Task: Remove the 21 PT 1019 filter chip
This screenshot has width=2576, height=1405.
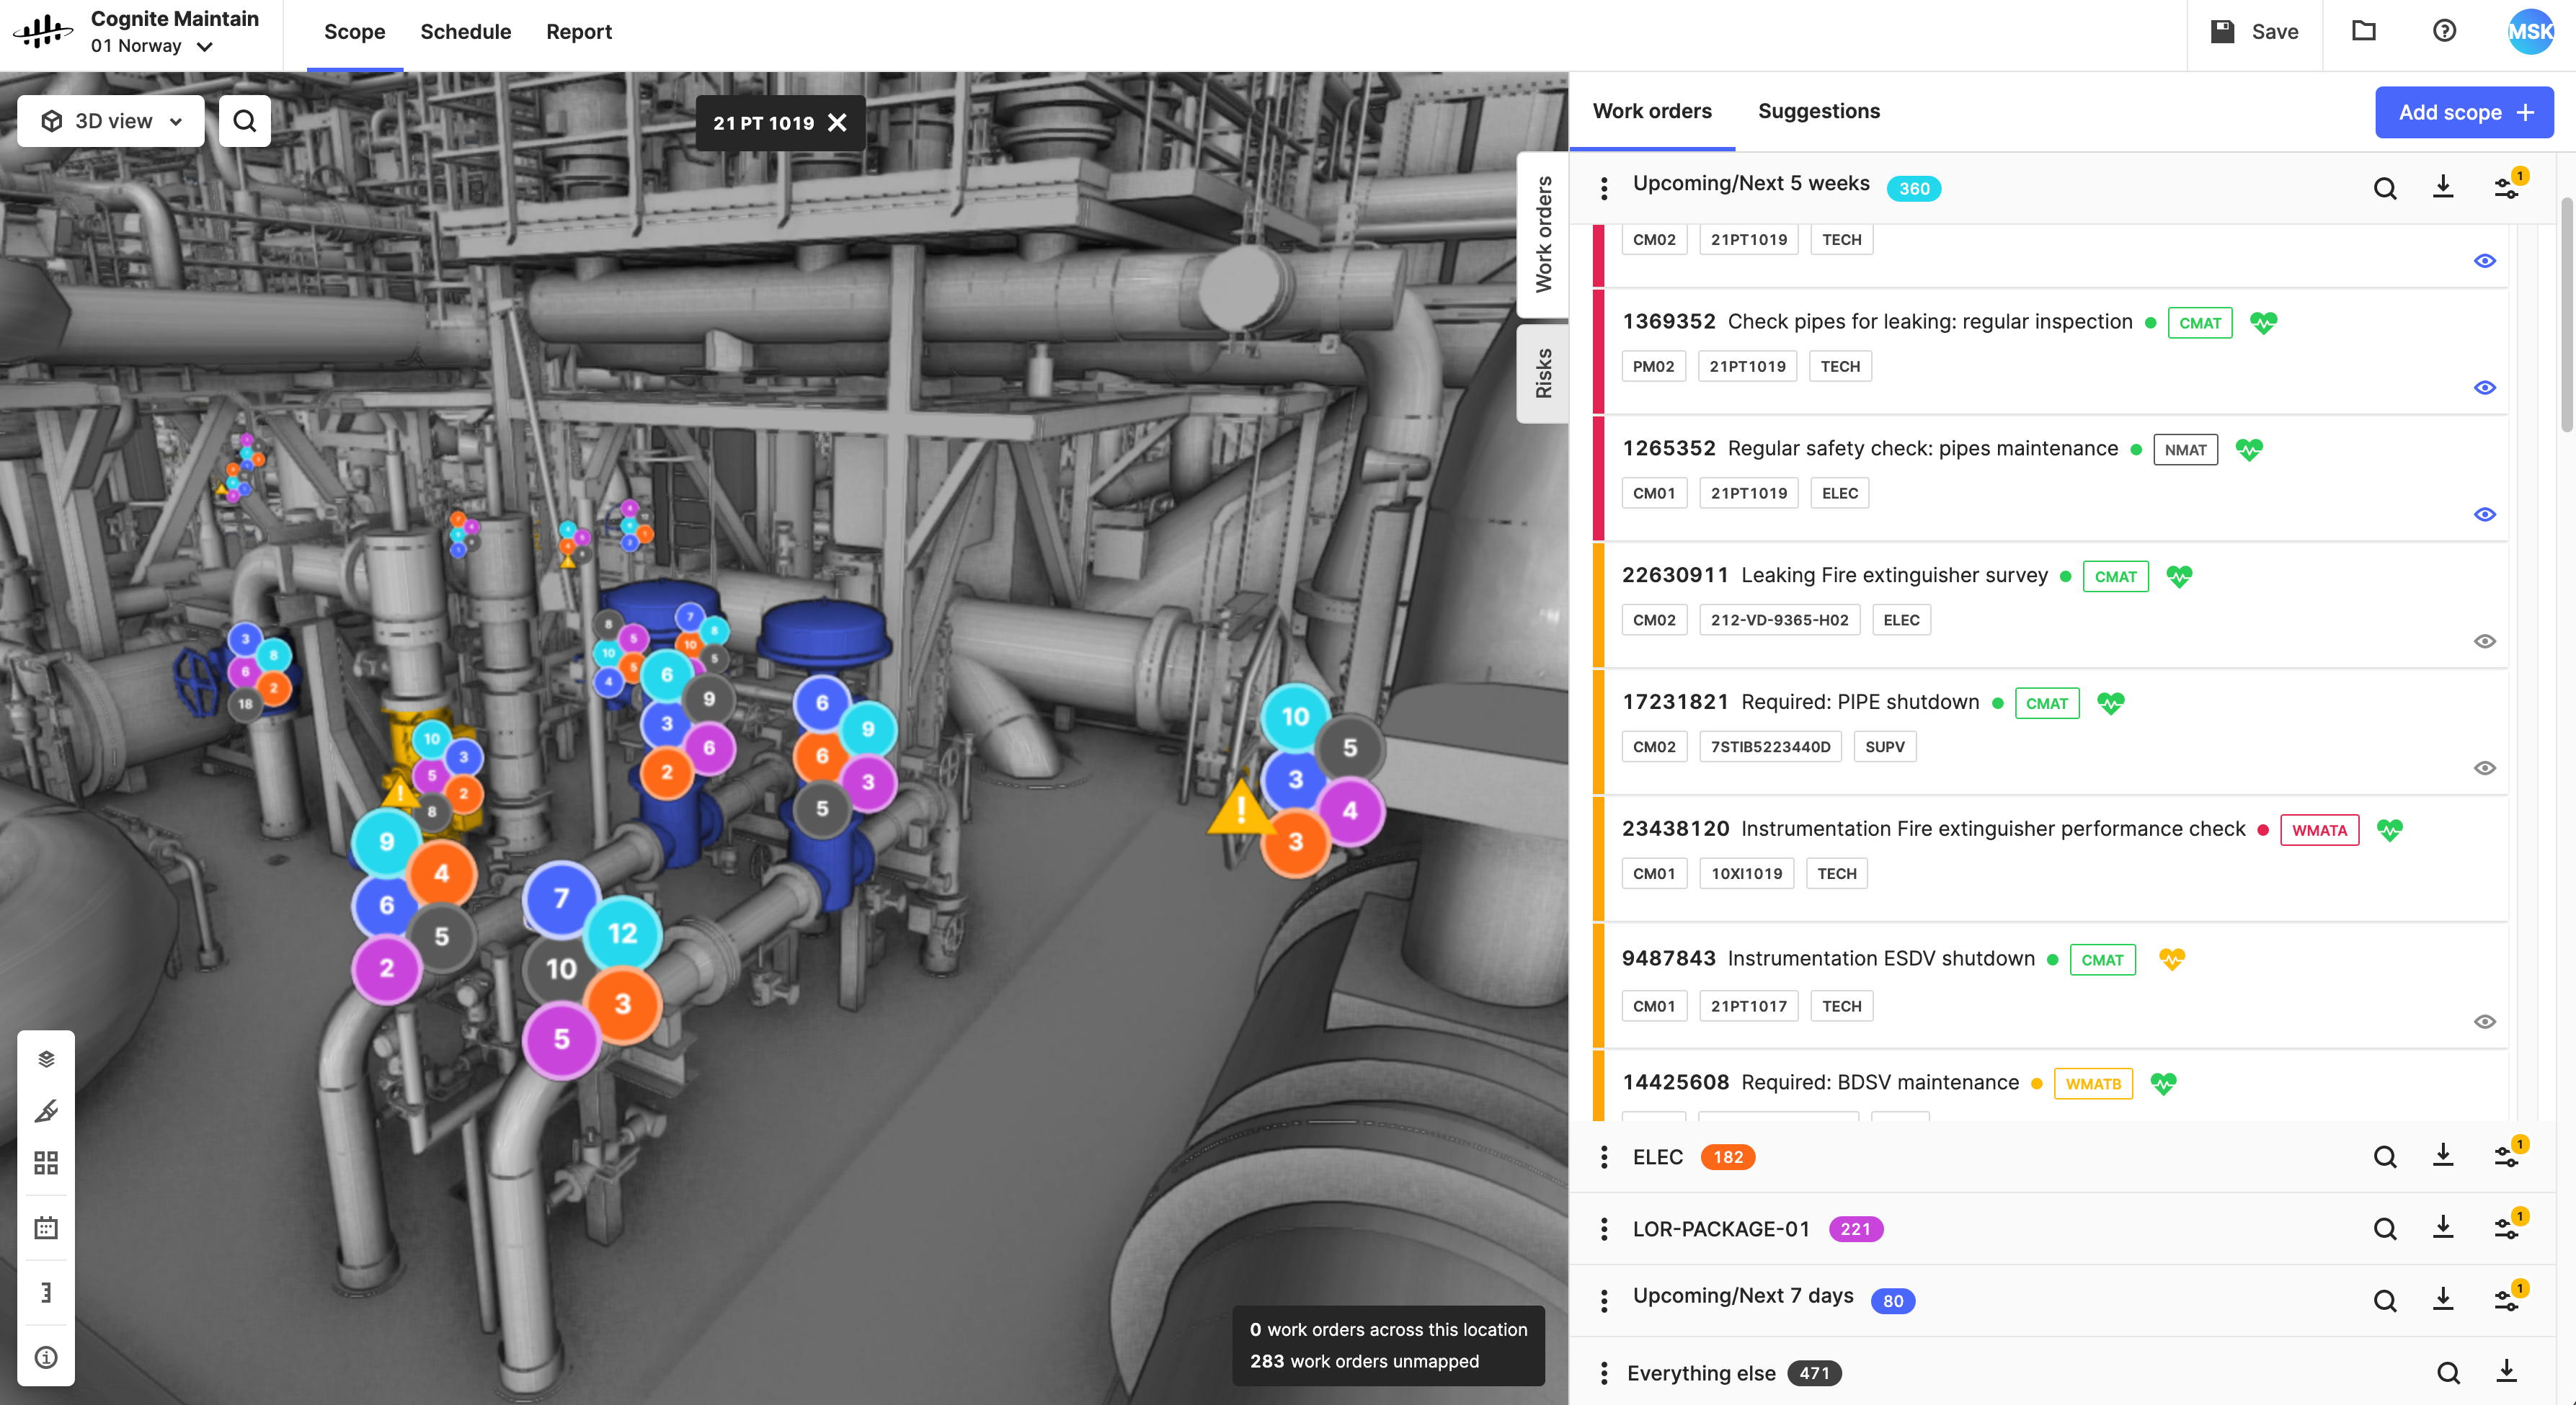Action: tap(838, 122)
